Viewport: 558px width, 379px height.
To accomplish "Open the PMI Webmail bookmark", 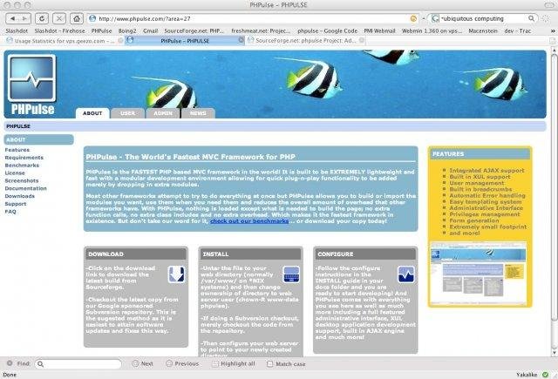I will pyautogui.click(x=379, y=31).
